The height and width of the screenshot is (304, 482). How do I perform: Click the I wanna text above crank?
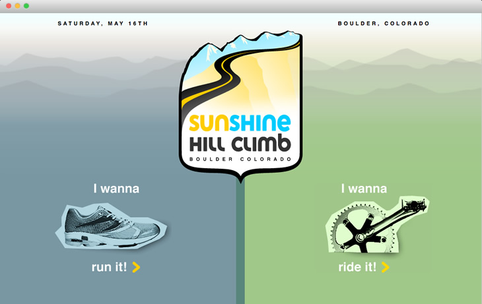click(364, 189)
